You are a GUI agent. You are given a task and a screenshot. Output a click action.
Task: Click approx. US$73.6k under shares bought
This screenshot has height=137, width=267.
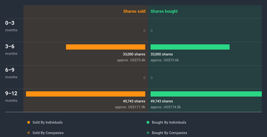[165, 60]
